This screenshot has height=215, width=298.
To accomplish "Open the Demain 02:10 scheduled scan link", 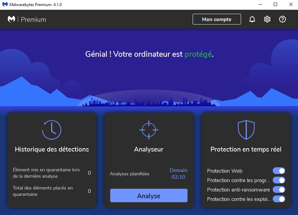I will [178, 173].
